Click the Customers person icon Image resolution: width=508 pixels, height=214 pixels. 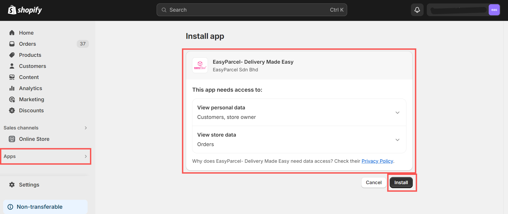[x=12, y=66]
